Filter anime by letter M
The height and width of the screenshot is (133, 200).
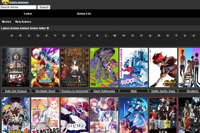tap(115, 36)
